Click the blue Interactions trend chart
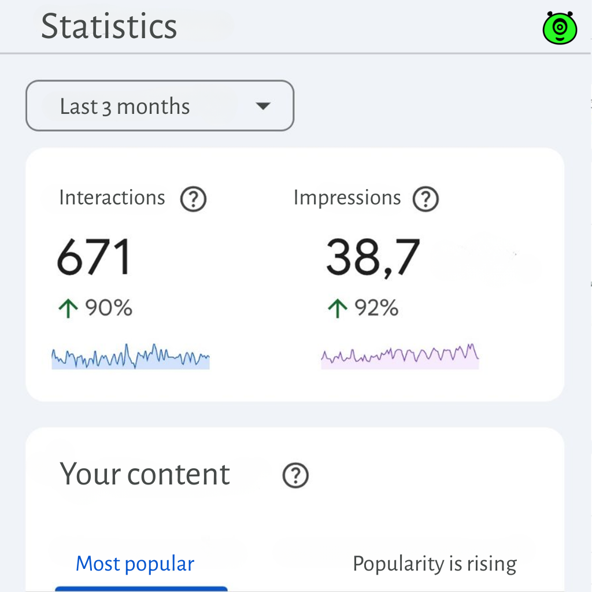592x592 pixels. 130,354
